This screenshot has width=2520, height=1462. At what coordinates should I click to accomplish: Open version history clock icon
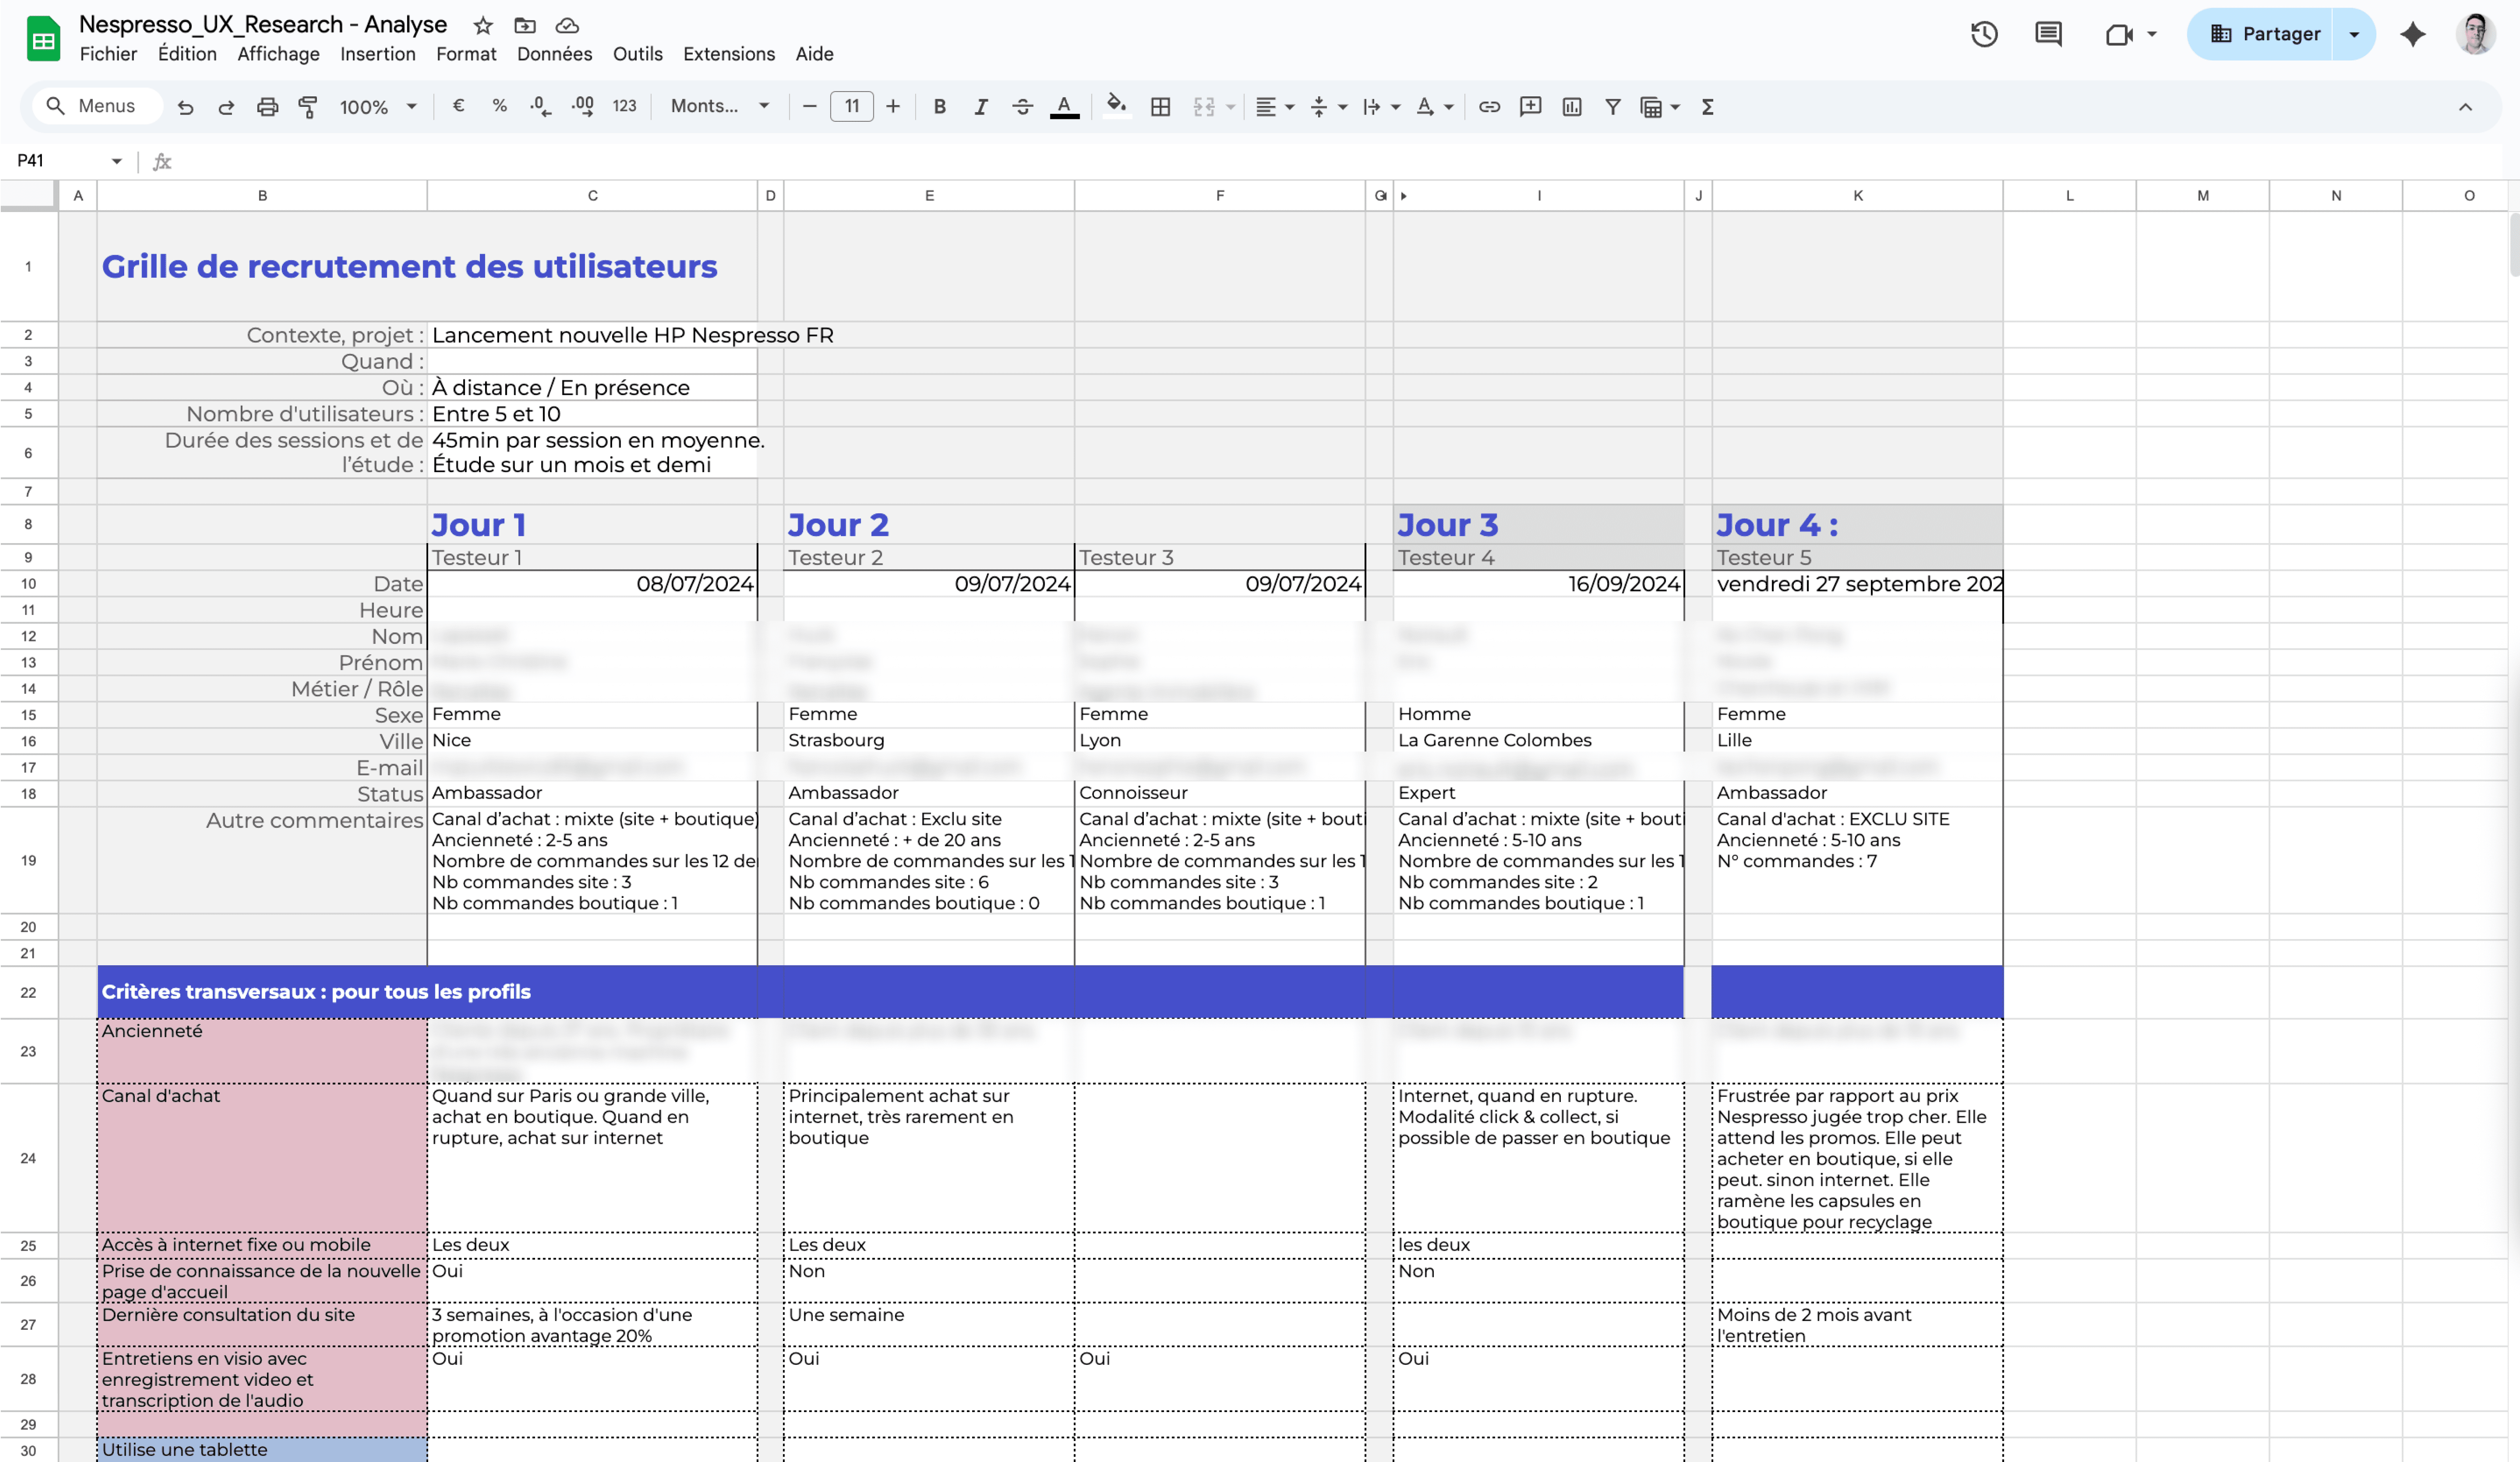pyautogui.click(x=1984, y=34)
